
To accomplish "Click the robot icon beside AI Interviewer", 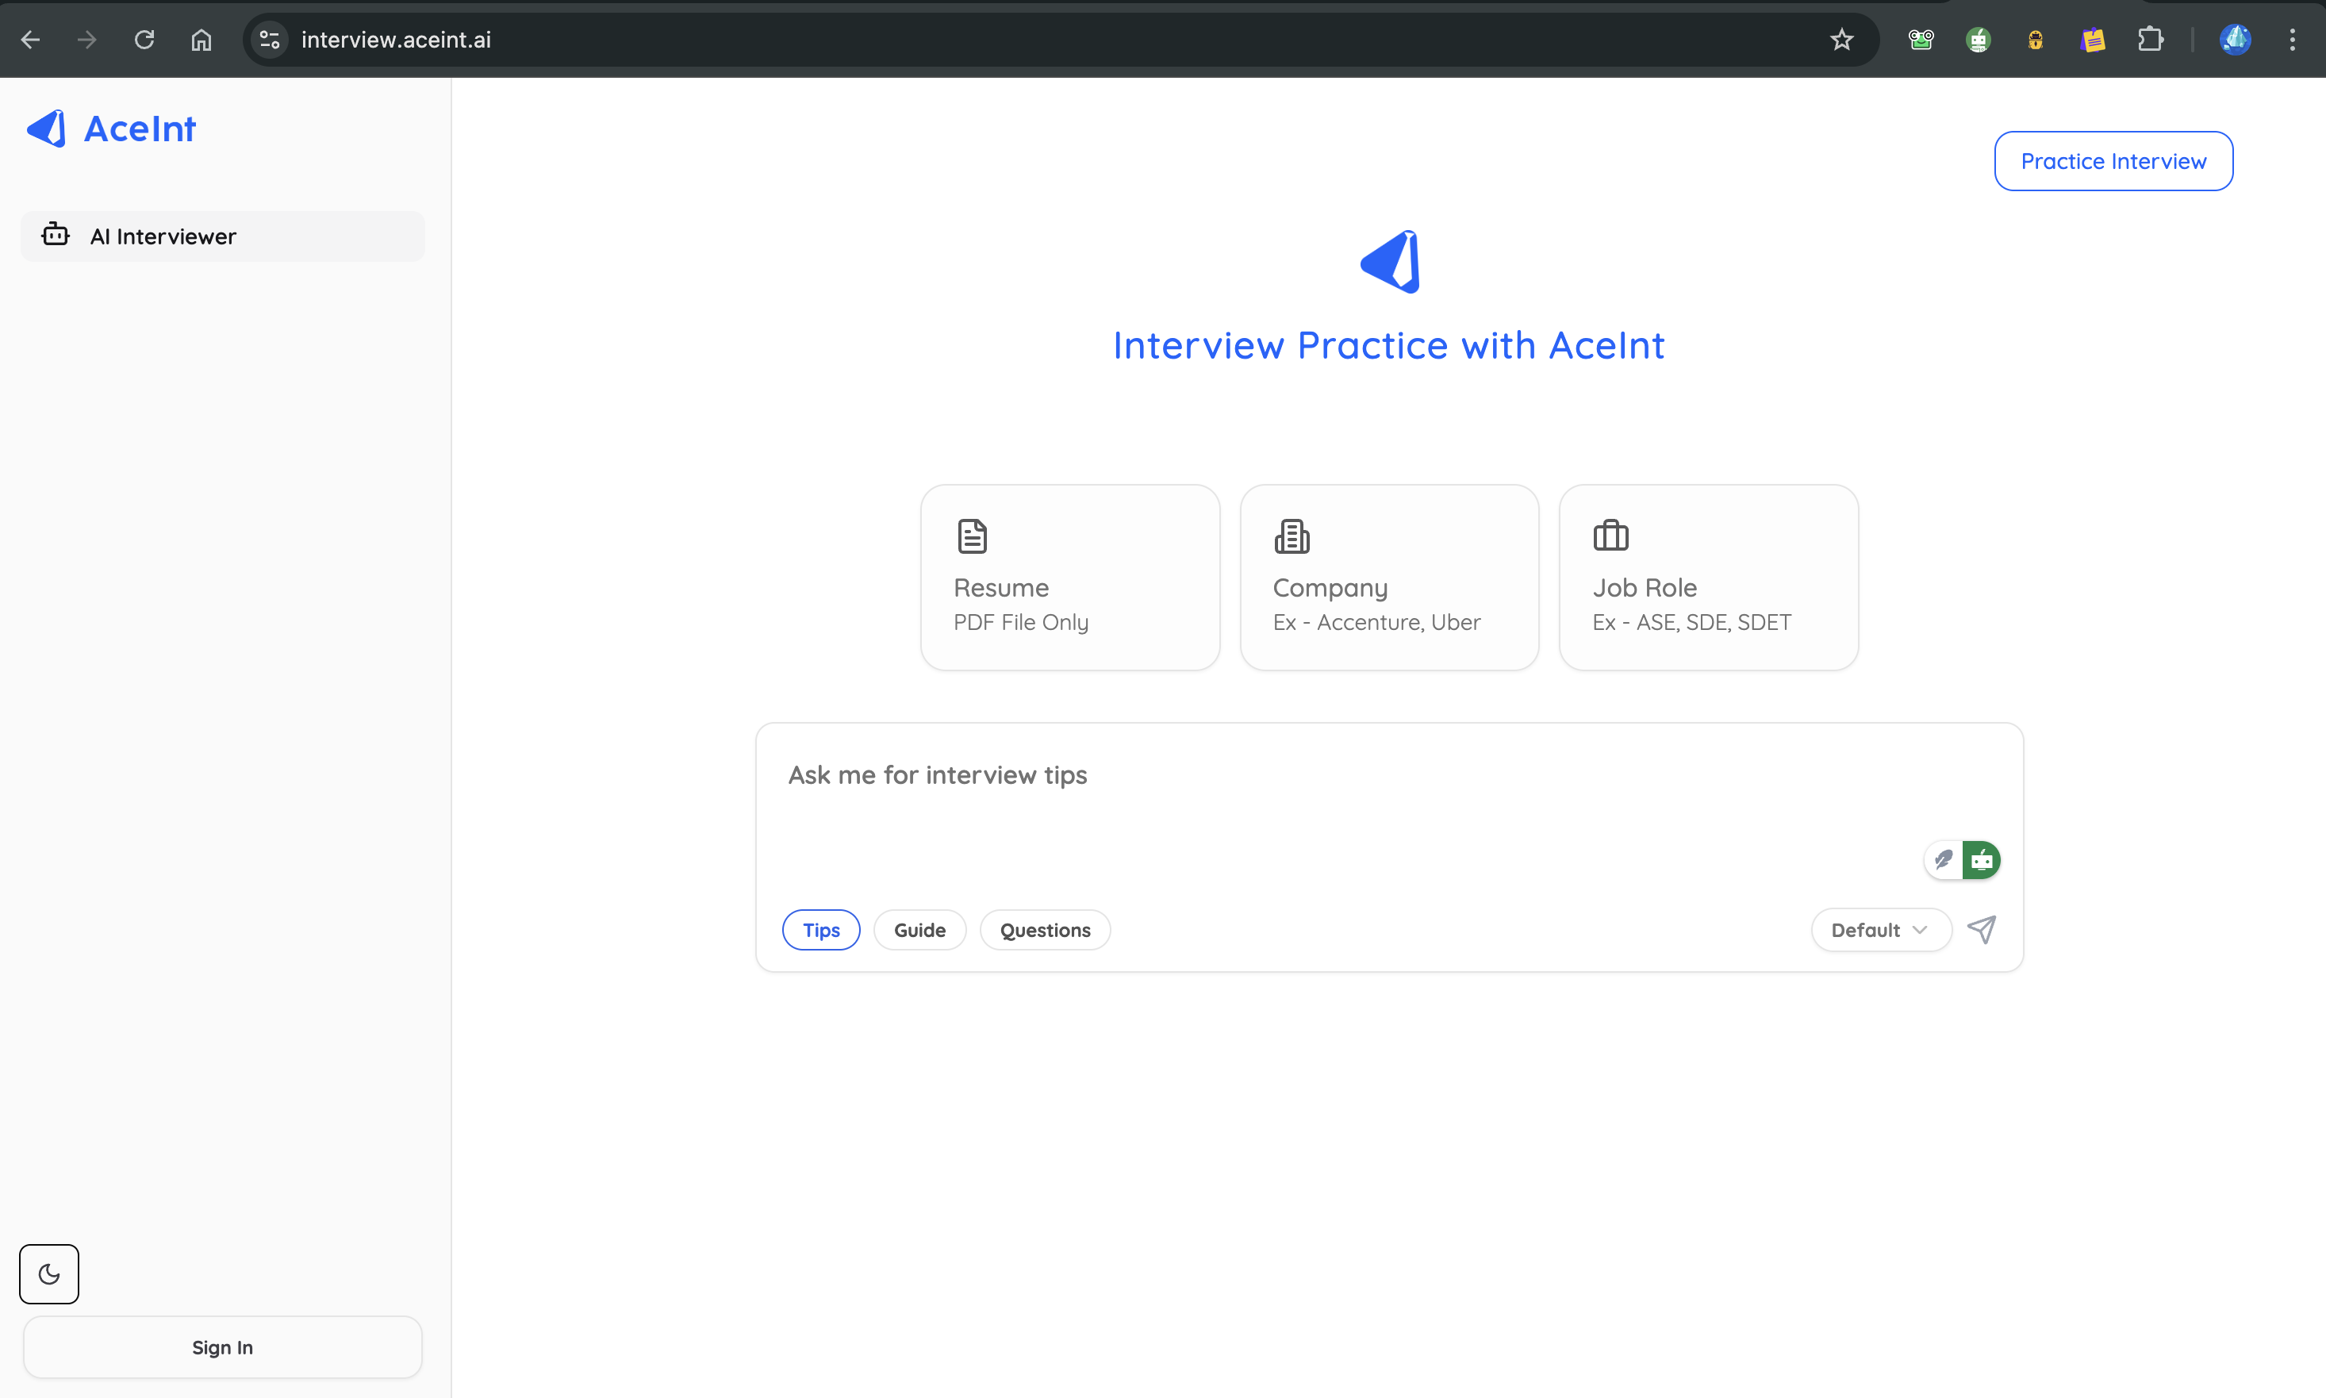I will (56, 235).
